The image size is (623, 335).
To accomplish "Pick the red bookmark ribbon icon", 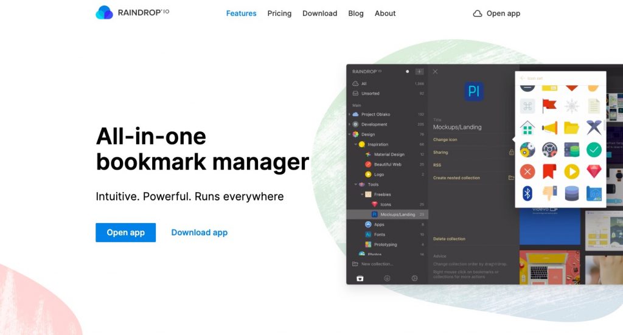I will (x=549, y=172).
